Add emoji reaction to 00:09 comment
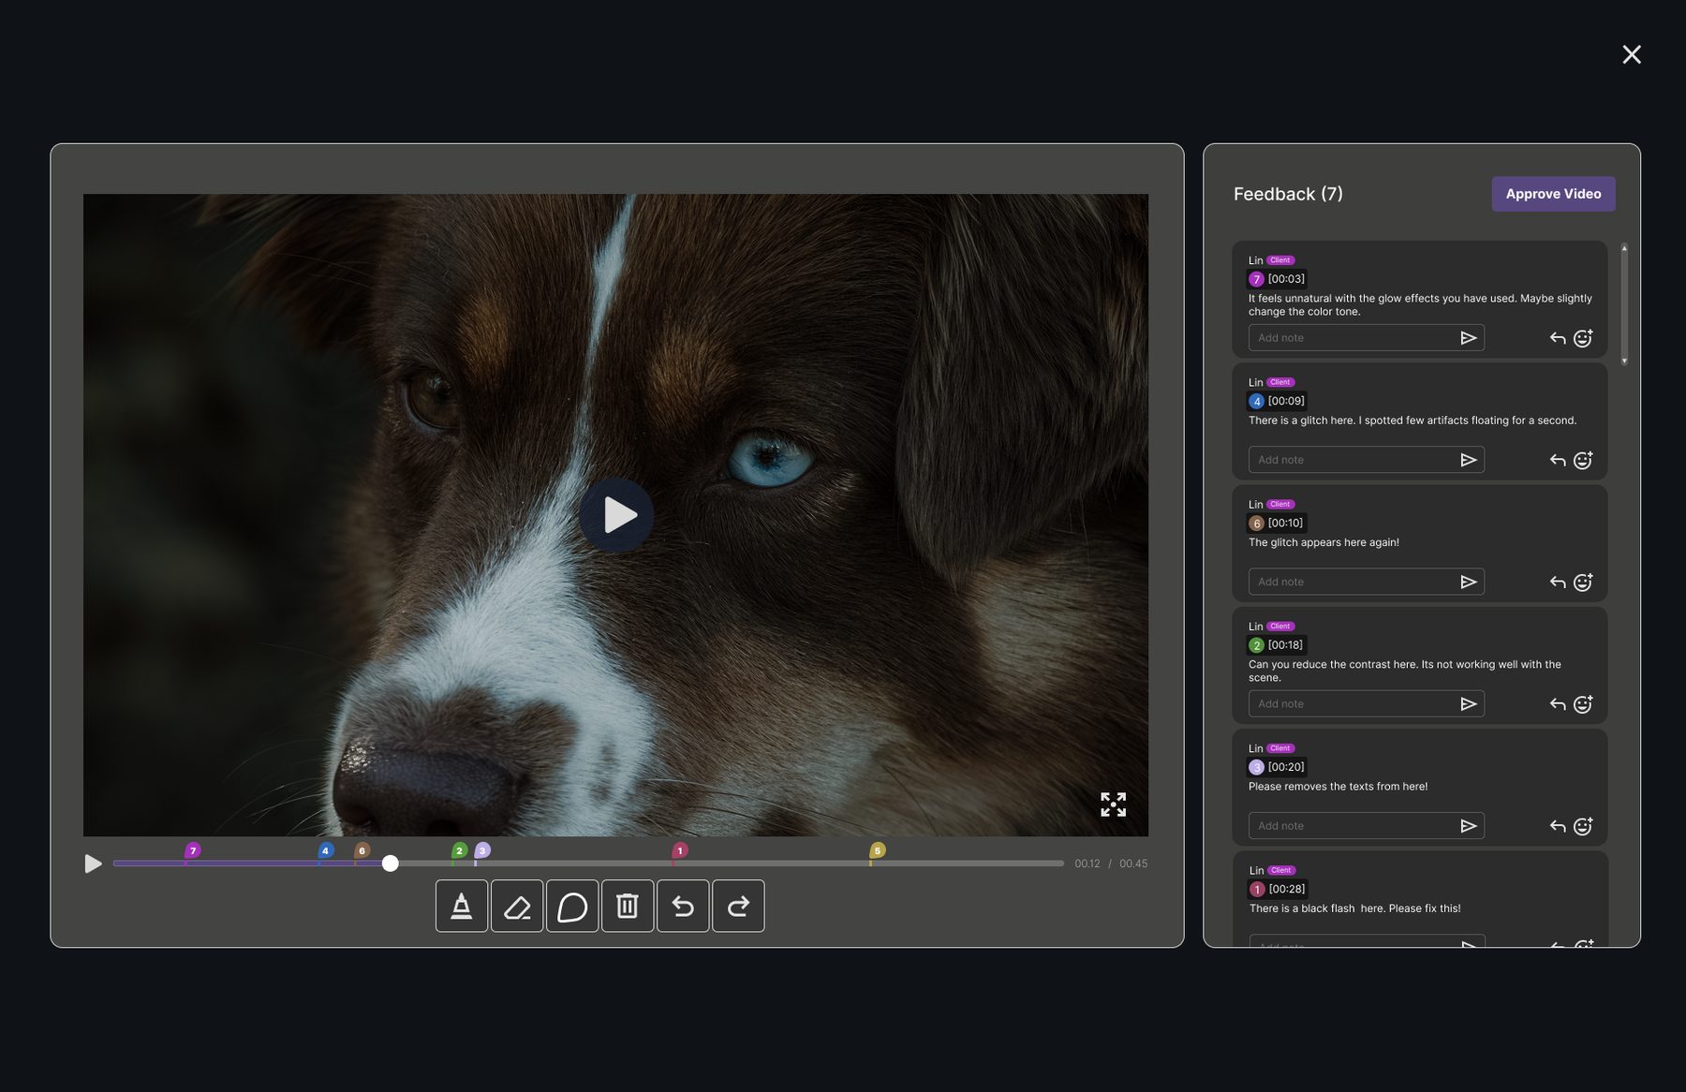This screenshot has width=1686, height=1092. click(1583, 460)
